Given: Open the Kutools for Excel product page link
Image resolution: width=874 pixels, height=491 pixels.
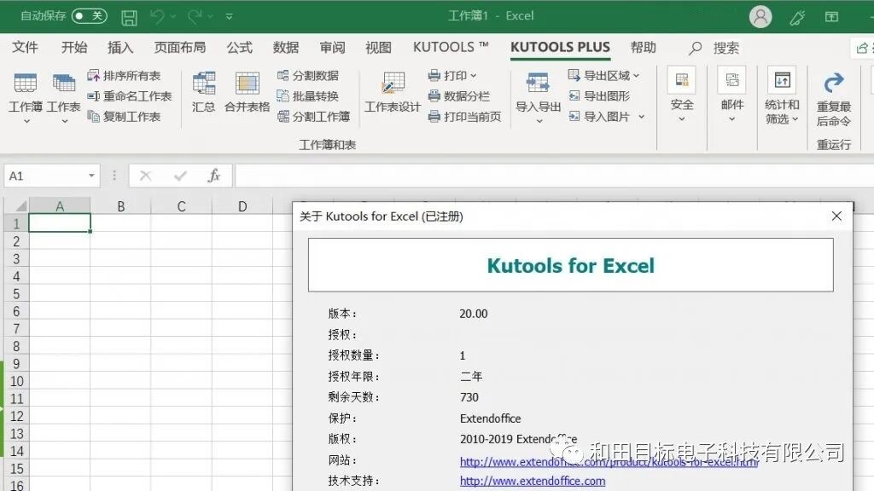Looking at the screenshot, I should coord(609,461).
